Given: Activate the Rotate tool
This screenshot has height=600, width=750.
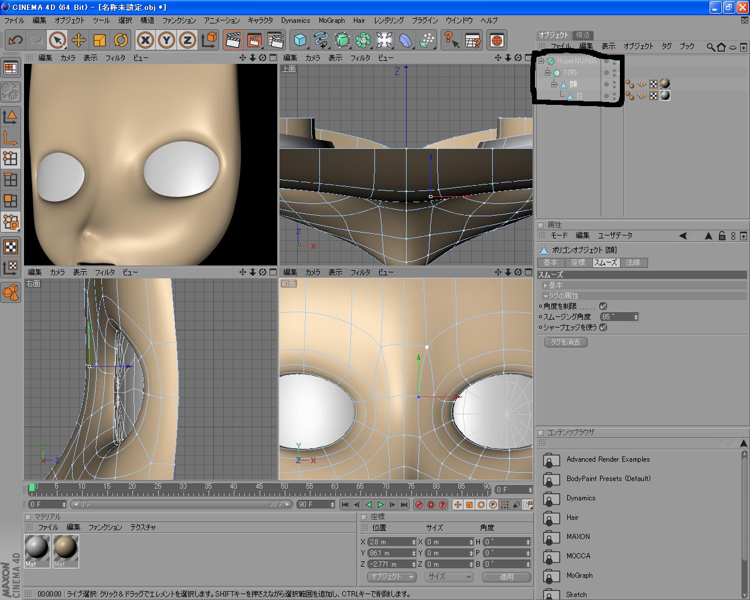Looking at the screenshot, I should click(120, 40).
